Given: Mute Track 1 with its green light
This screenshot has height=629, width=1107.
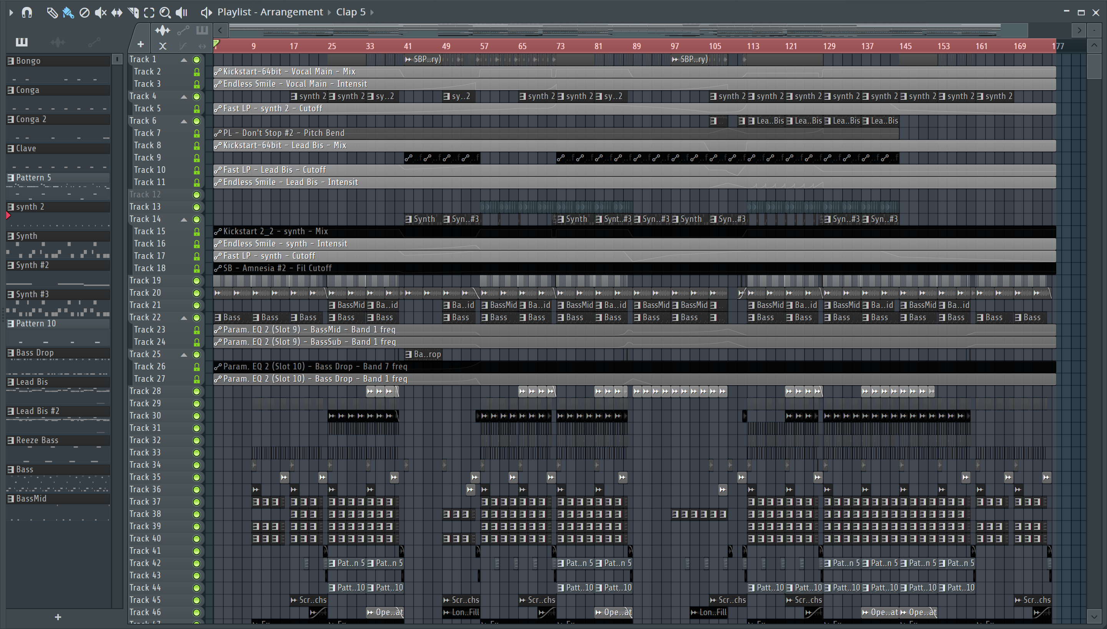Looking at the screenshot, I should click(196, 60).
